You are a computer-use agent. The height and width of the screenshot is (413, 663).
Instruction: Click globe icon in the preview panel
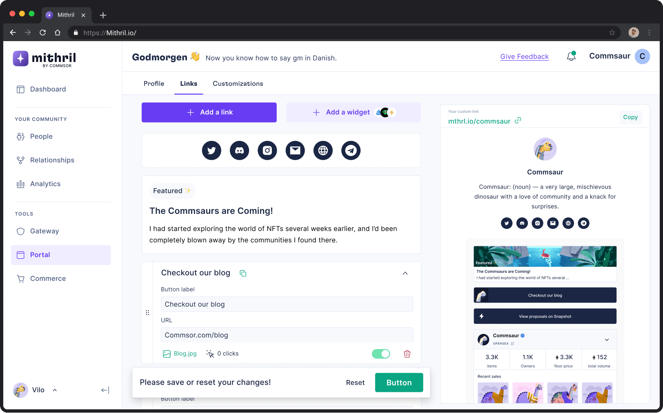click(568, 223)
